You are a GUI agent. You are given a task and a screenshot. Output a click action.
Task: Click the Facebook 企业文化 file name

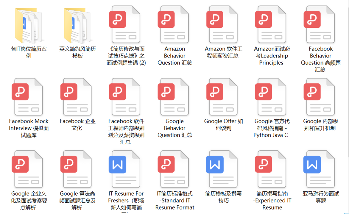pos(78,125)
